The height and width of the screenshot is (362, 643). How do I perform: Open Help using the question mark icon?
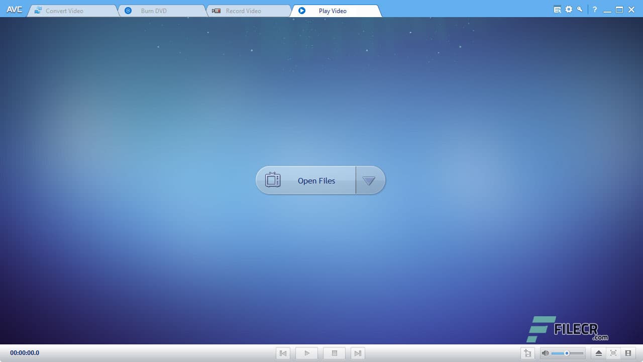(x=595, y=9)
